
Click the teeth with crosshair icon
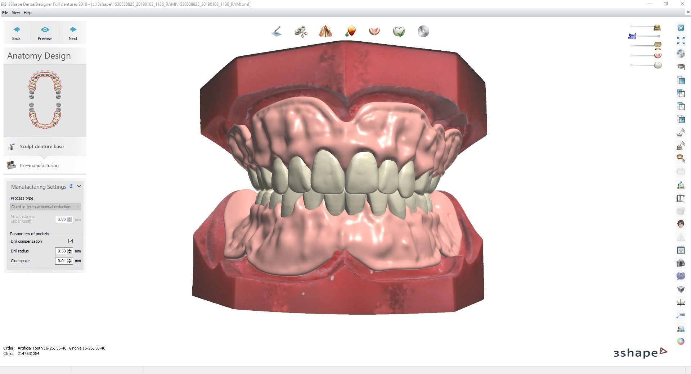coord(681,302)
